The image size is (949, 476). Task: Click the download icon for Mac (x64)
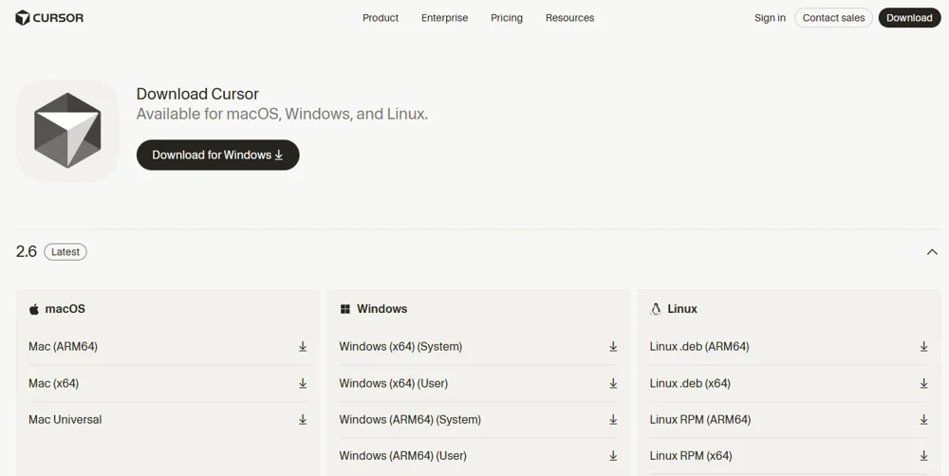click(303, 383)
